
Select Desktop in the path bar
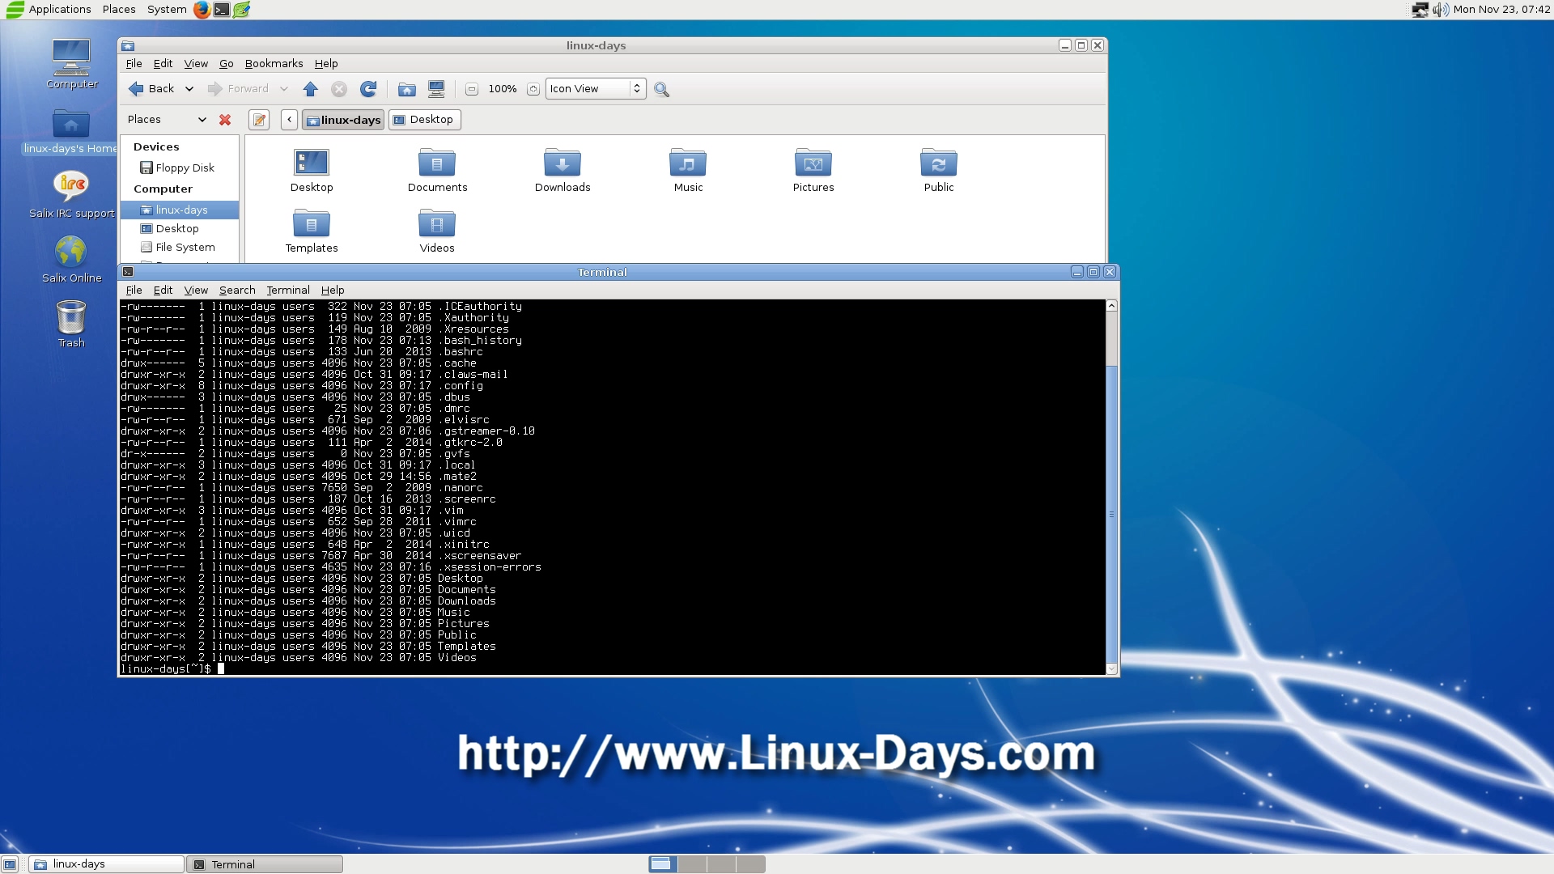pos(424,120)
